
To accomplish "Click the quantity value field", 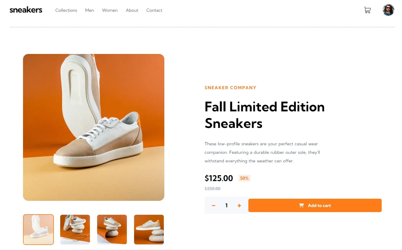I will tap(226, 205).
